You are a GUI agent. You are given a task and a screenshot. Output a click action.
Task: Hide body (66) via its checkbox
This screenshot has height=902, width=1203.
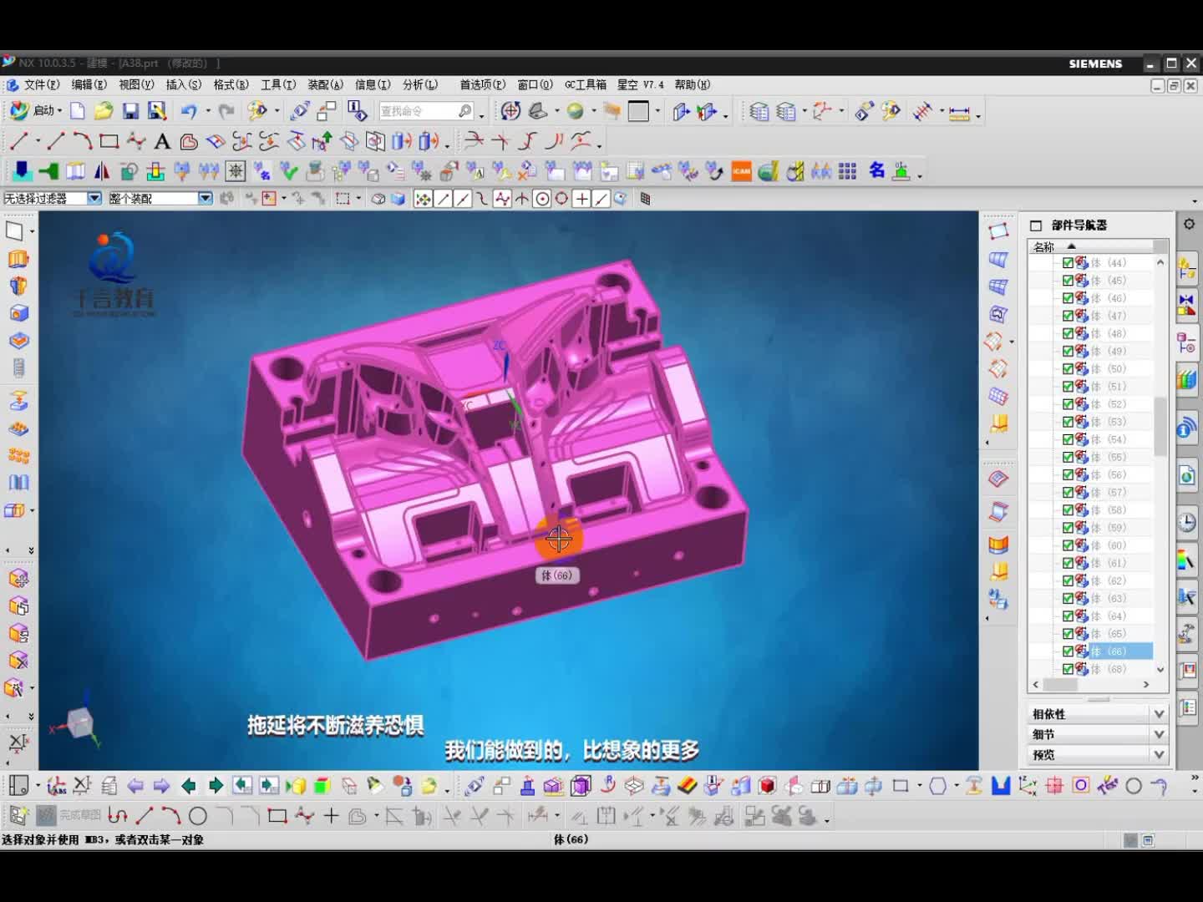point(1068,651)
